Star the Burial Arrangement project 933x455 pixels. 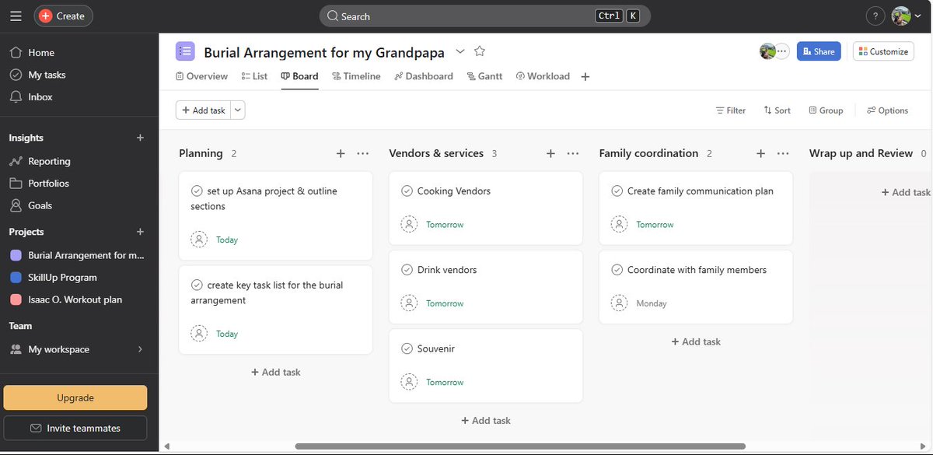(x=480, y=51)
